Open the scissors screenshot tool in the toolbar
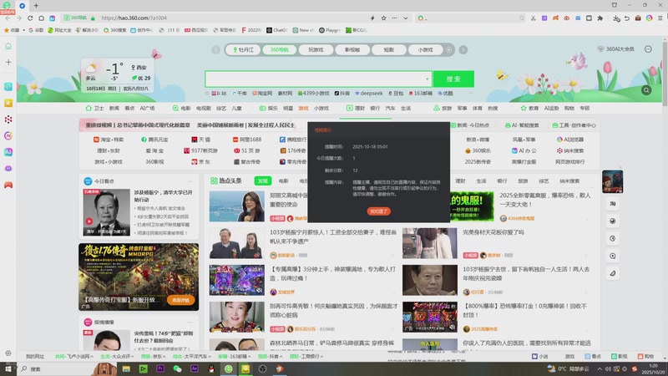The width and height of the screenshot is (668, 376). (x=533, y=18)
